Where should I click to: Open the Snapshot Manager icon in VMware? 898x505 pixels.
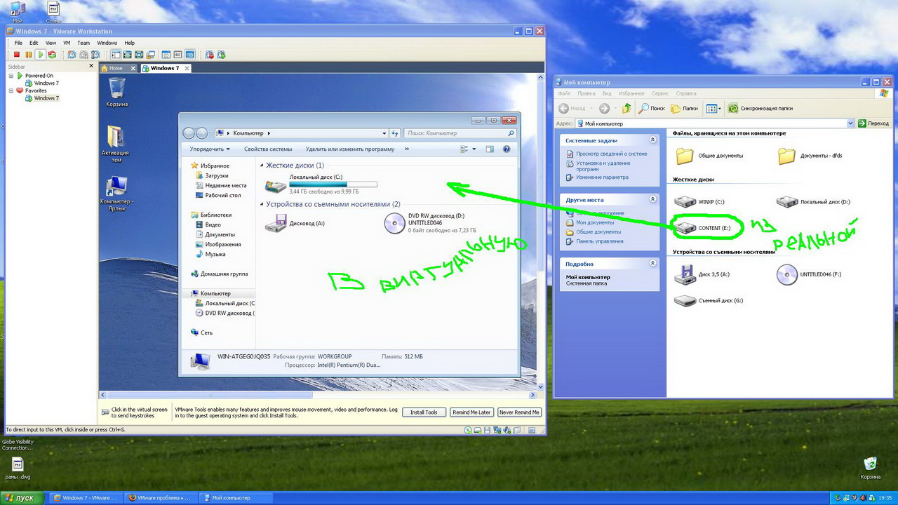tap(95, 55)
